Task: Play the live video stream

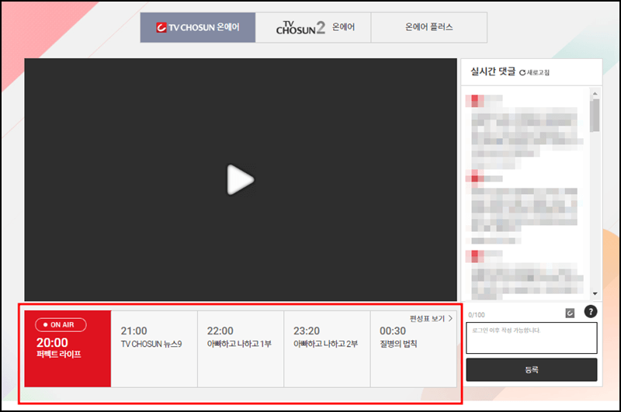Action: (240, 180)
